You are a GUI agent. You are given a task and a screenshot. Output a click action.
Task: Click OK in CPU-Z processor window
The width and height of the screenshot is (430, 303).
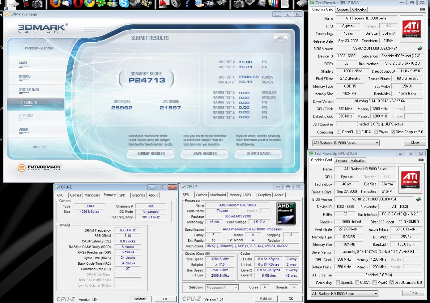[x=291, y=299]
